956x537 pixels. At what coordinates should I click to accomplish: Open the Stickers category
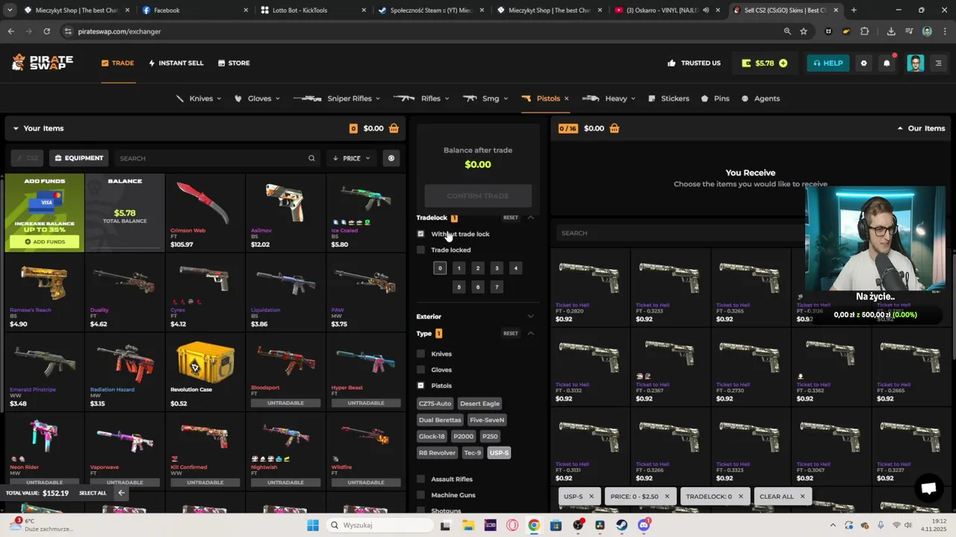click(x=669, y=98)
